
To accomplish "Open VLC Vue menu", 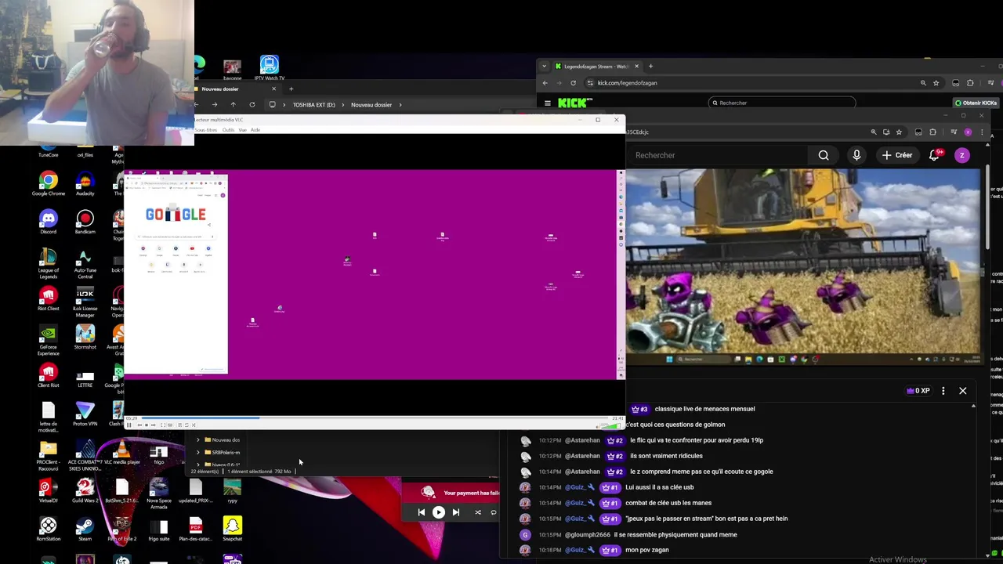I will pos(242,130).
